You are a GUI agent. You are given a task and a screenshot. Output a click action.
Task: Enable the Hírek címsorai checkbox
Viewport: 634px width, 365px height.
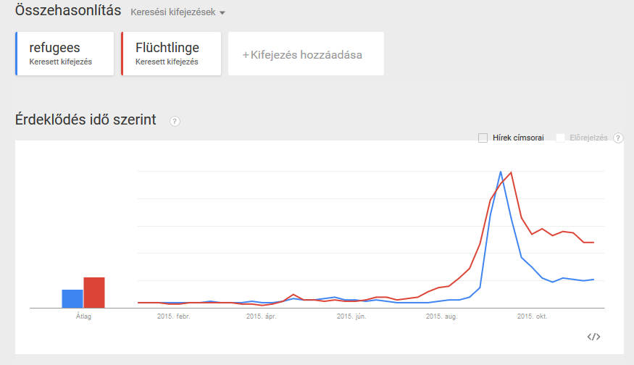point(483,138)
